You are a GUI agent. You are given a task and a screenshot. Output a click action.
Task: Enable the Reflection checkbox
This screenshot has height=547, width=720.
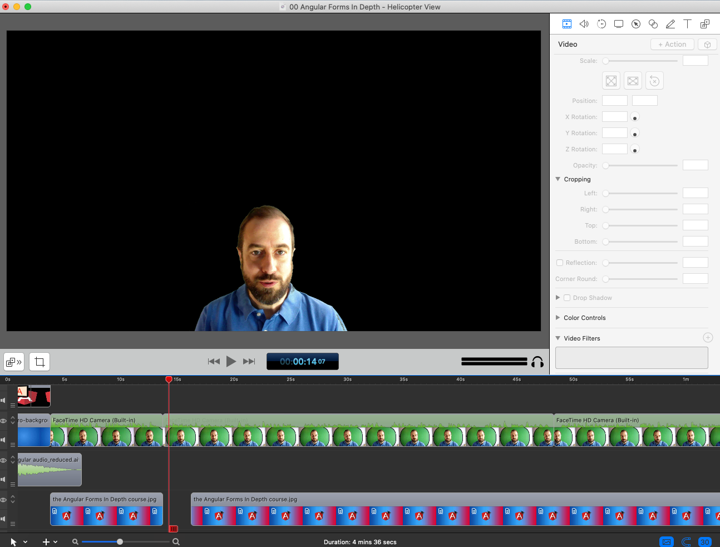(x=560, y=263)
